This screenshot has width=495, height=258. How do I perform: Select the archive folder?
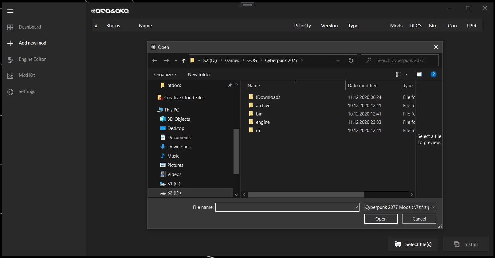coord(263,106)
